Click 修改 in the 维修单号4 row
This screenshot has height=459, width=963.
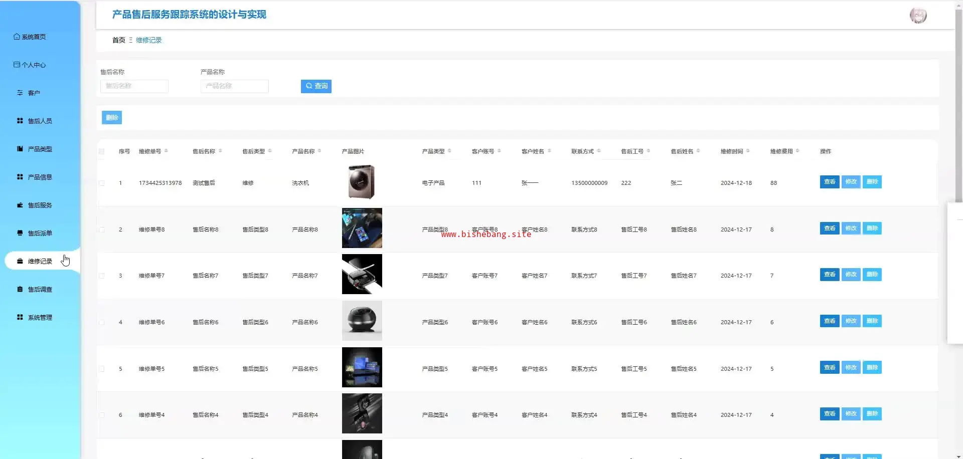pos(851,414)
